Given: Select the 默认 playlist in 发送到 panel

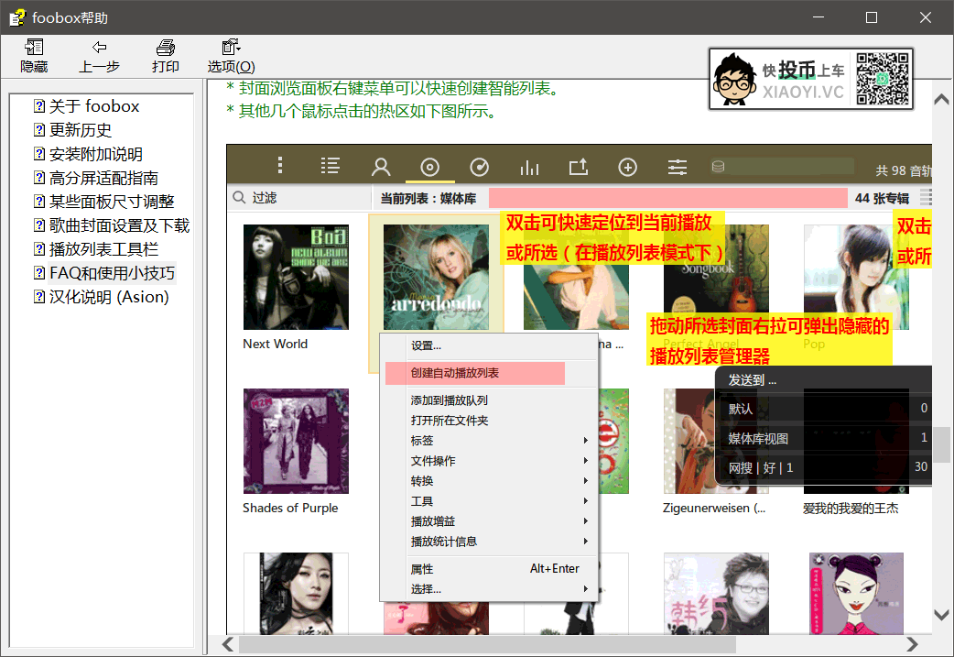Looking at the screenshot, I should coord(825,409).
